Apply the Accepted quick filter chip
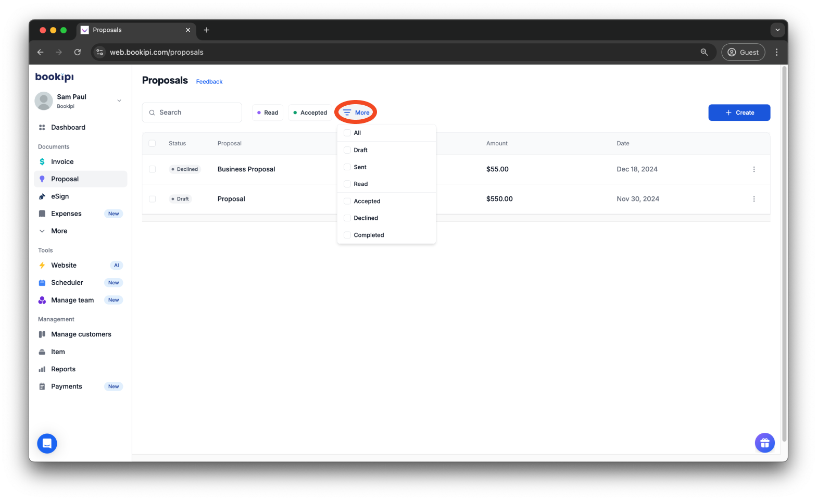Screen dimensions: 817x500 click(x=310, y=113)
